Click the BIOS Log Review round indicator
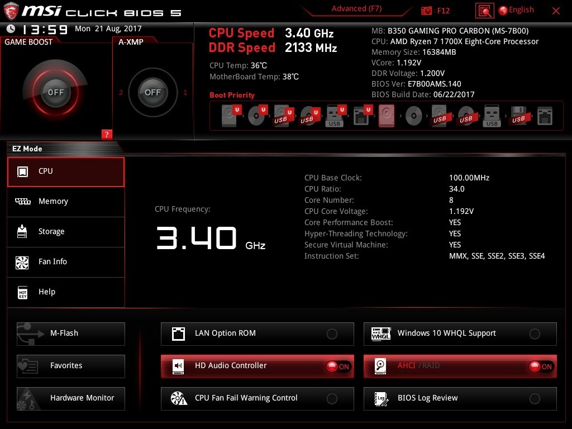 click(535, 399)
